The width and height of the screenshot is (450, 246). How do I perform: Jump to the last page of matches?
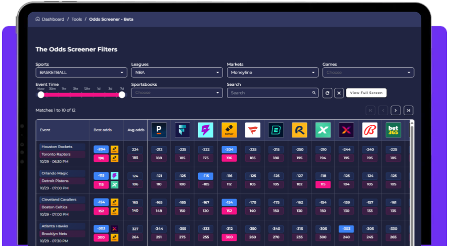tap(409, 111)
